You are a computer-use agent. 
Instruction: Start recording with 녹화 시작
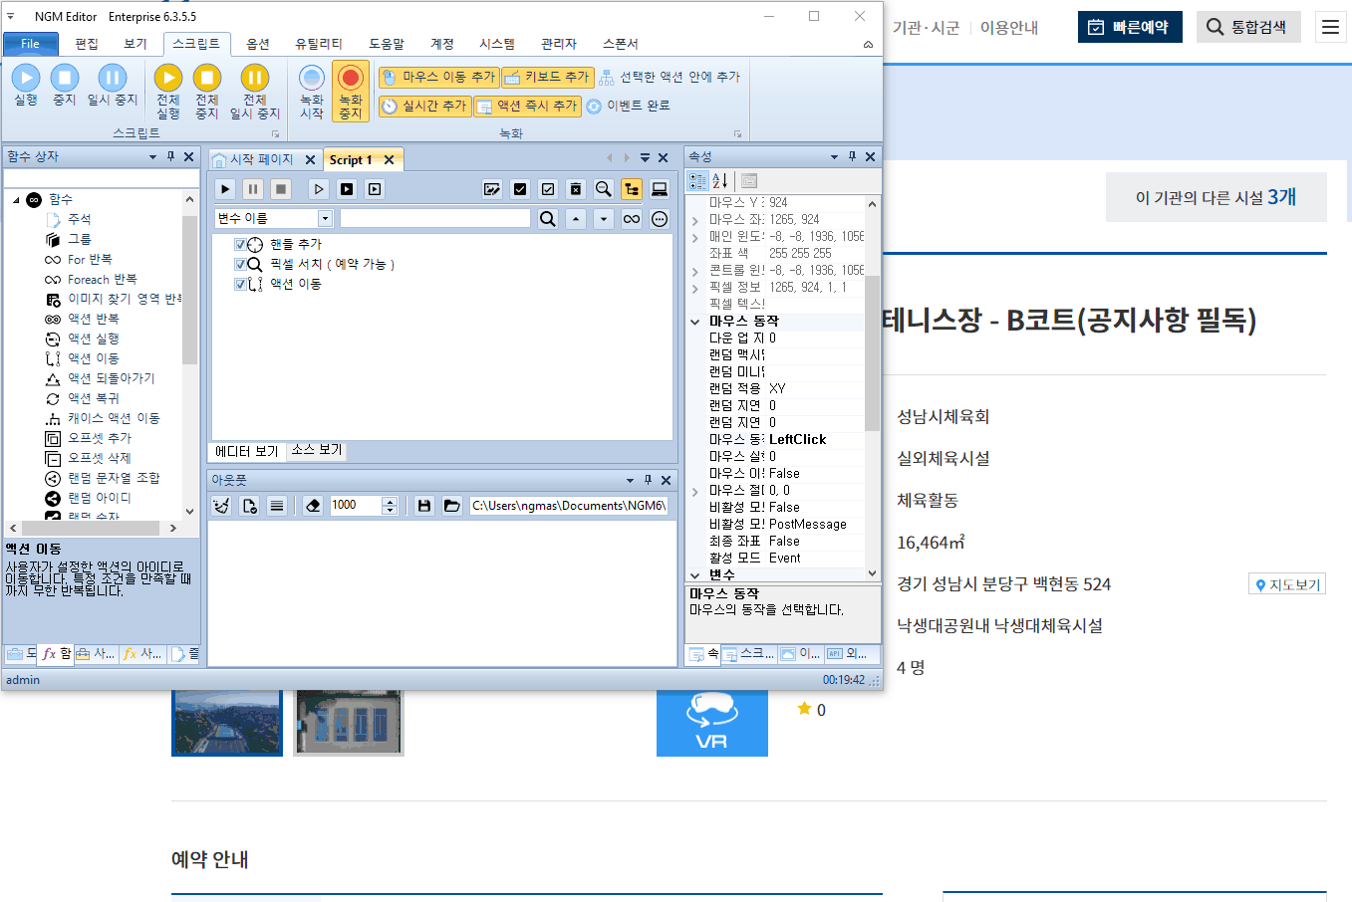coord(312,92)
